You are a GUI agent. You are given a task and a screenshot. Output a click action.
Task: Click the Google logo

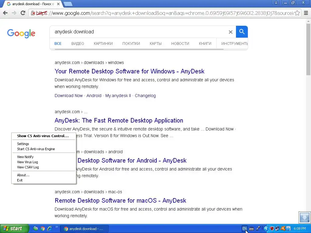21,33
